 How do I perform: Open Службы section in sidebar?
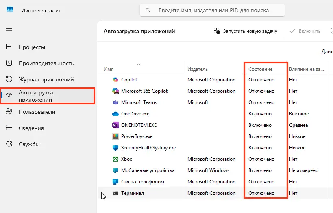click(x=29, y=144)
